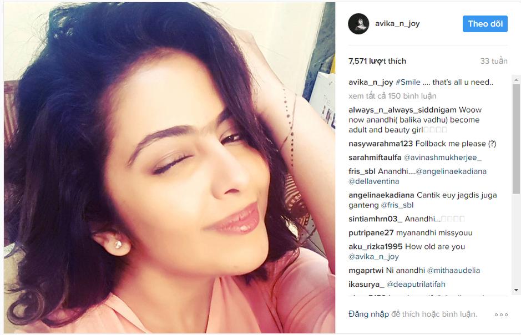The image size is (521, 335).
Task: Open putripane27 commenter profile
Action: pos(371,233)
